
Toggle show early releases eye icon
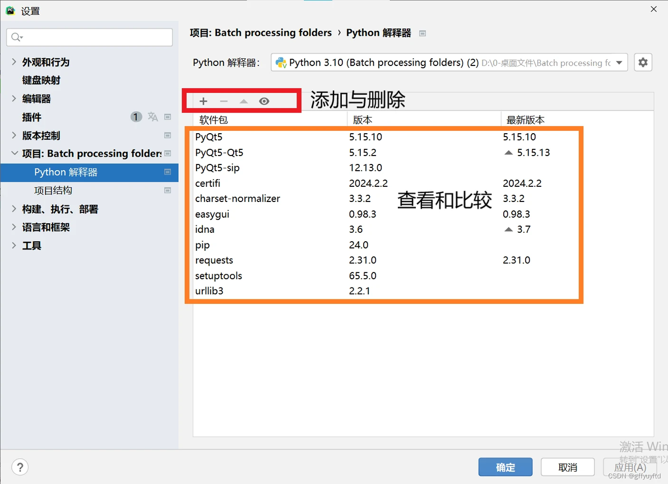(264, 101)
